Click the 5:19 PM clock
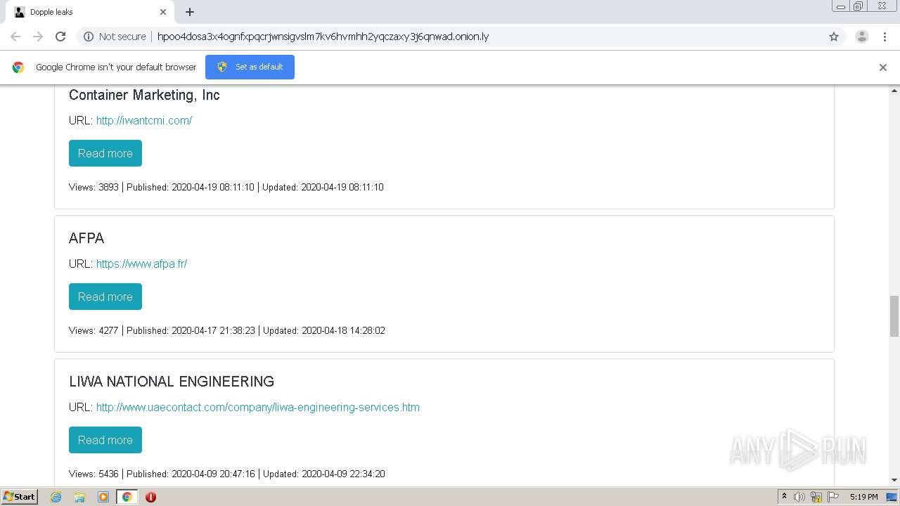 point(863,497)
